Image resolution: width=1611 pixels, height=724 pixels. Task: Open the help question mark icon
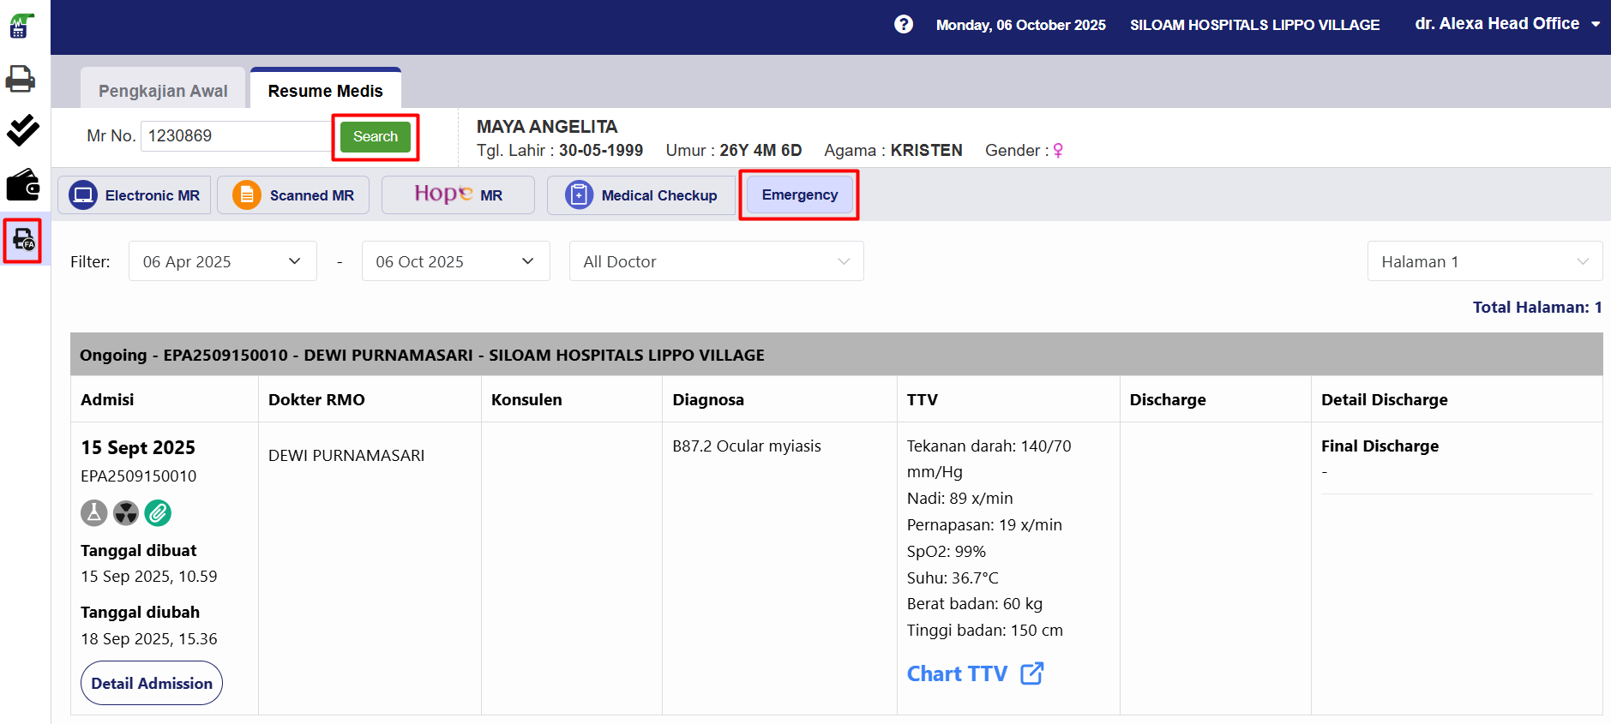(903, 25)
